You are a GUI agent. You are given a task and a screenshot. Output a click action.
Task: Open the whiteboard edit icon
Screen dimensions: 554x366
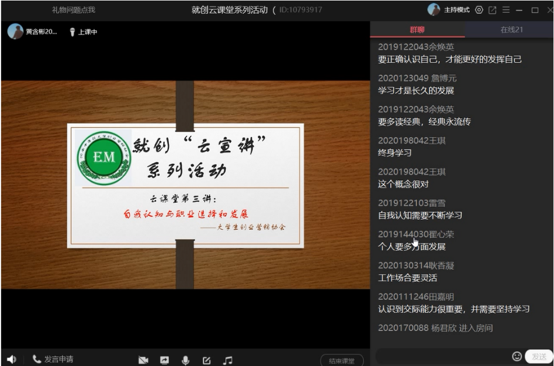coord(206,360)
